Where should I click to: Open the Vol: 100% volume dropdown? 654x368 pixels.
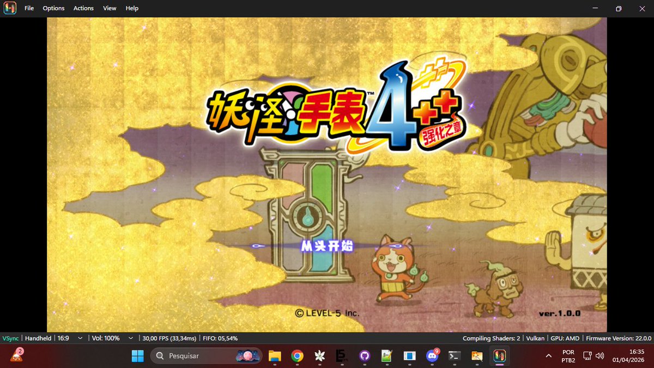(x=113, y=338)
